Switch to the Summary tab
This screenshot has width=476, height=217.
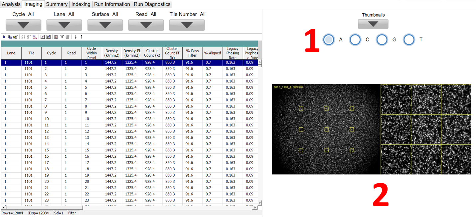click(57, 4)
